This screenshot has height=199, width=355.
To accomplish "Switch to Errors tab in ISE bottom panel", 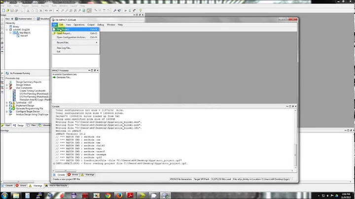I will coord(21,185).
